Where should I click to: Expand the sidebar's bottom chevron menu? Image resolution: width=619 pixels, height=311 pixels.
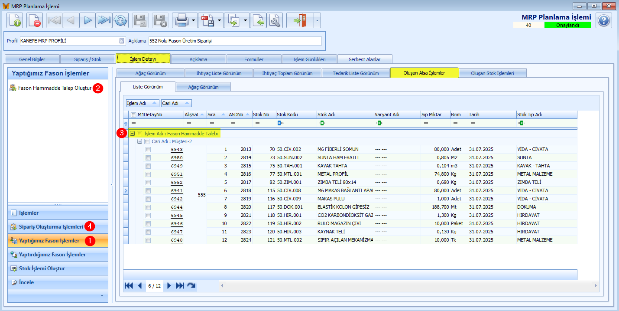[x=102, y=295]
